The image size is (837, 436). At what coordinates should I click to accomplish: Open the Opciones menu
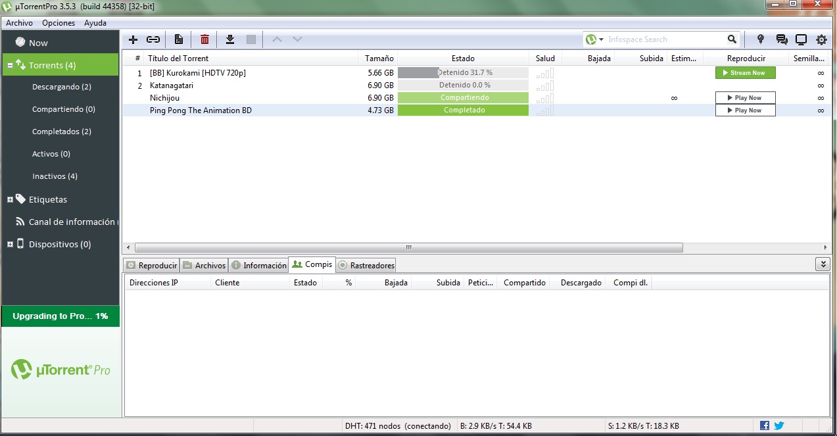59,23
